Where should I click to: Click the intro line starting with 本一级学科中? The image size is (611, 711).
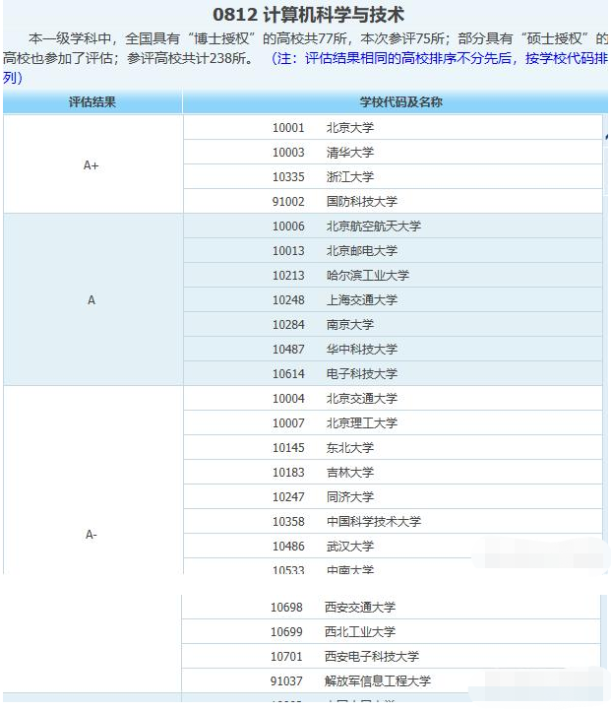tap(317, 38)
